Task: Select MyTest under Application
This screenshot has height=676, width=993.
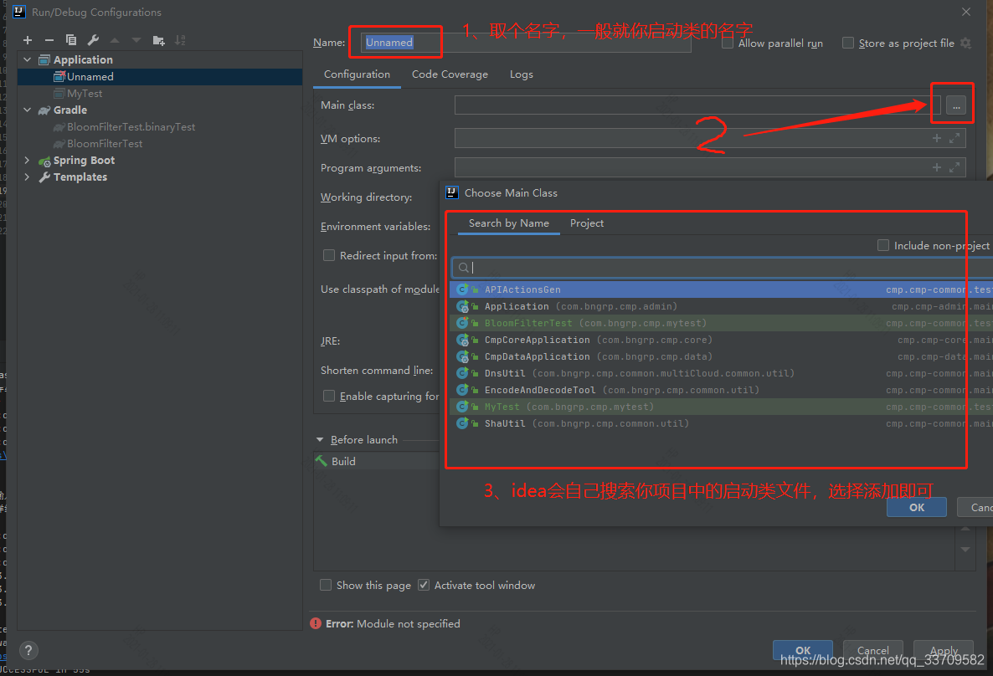Action: coord(160,93)
